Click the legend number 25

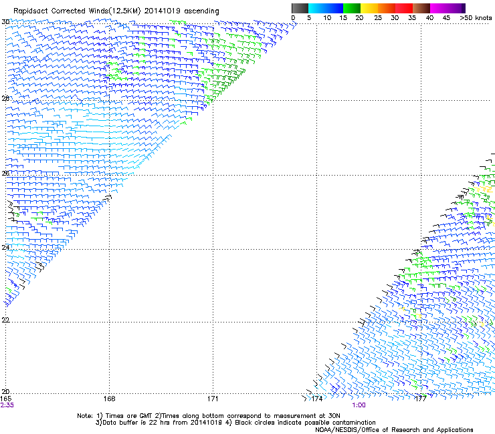(378, 17)
